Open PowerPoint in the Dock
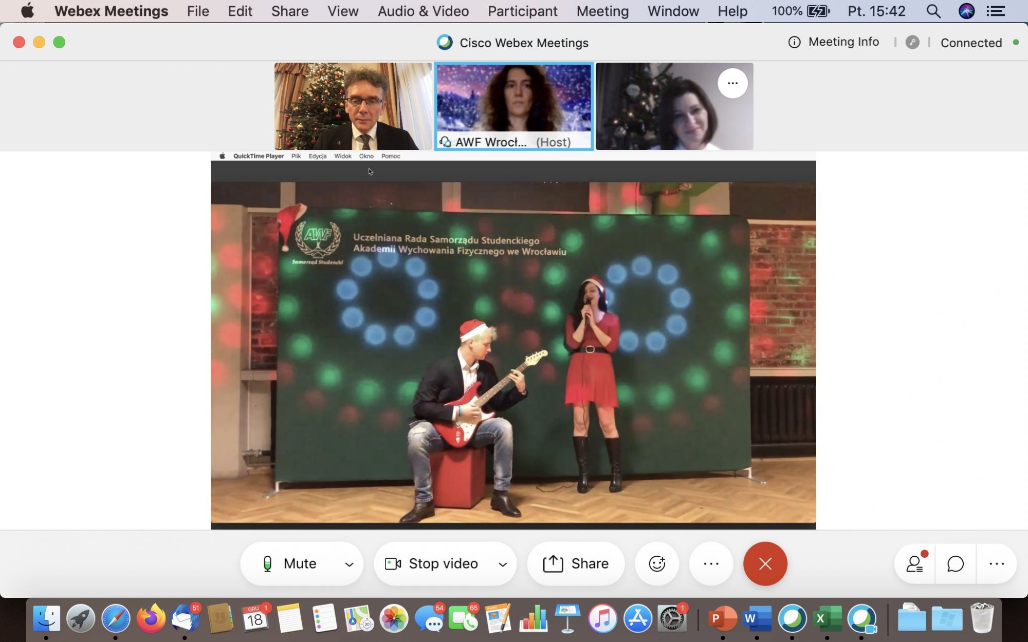 722,618
